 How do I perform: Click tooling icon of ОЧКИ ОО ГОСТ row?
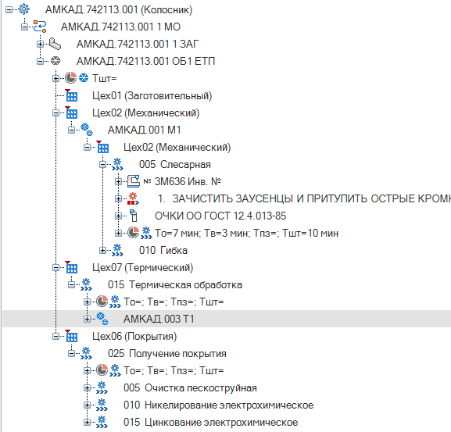click(134, 216)
